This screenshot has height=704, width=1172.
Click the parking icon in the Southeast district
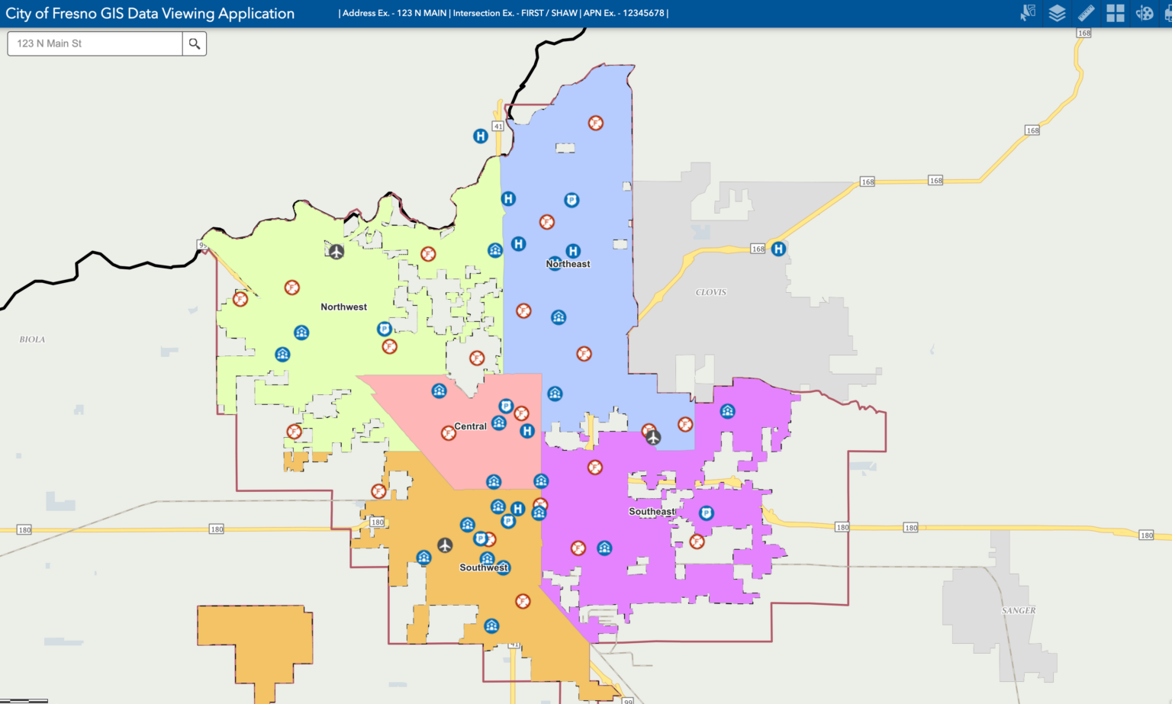click(x=706, y=513)
